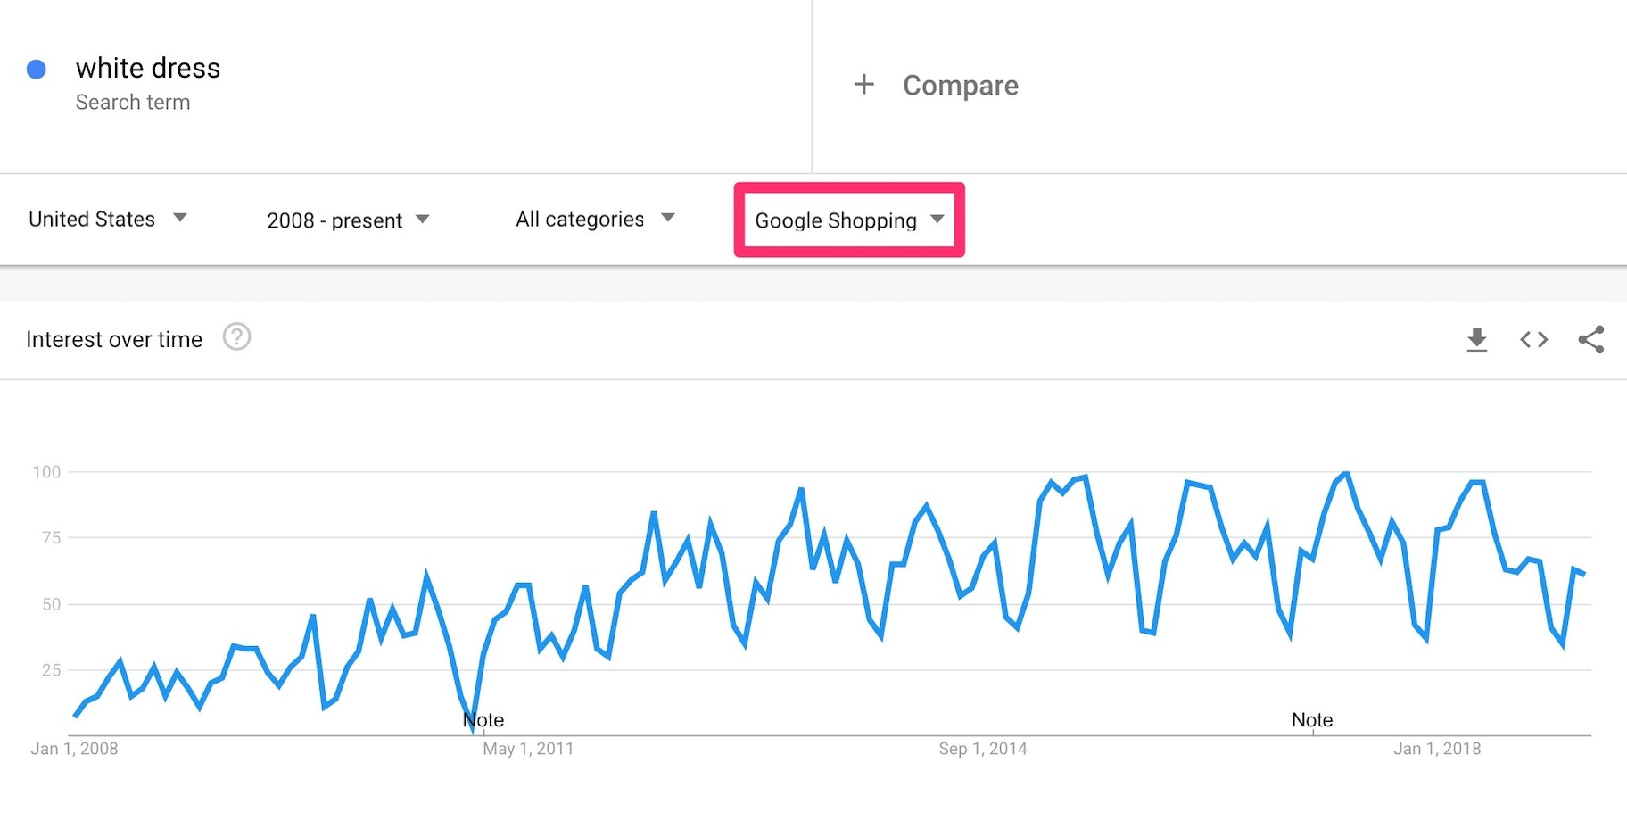Click the plus icon beside Compare
1627x821 pixels.
(x=863, y=85)
